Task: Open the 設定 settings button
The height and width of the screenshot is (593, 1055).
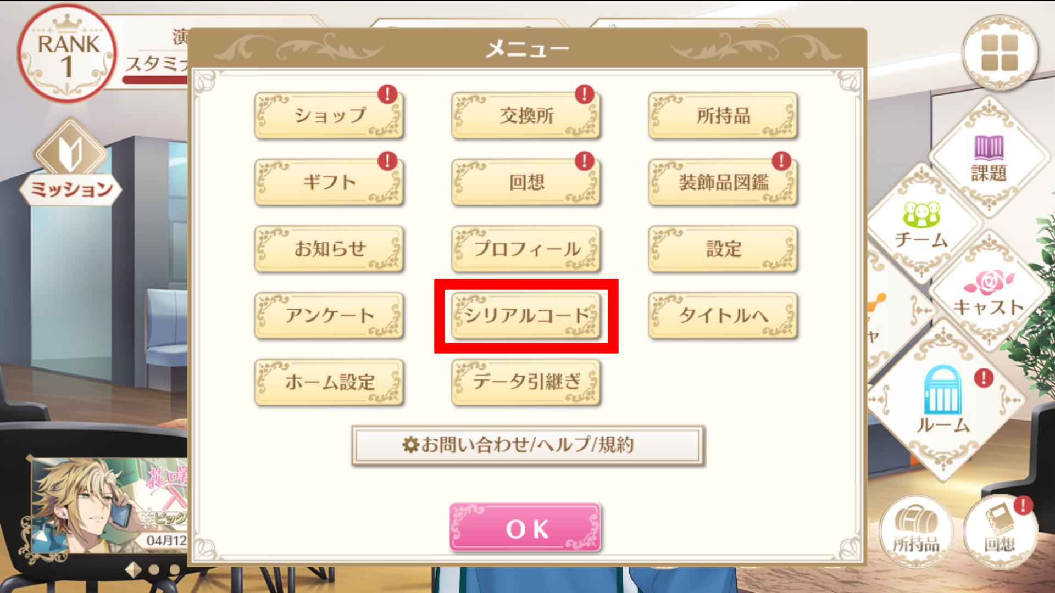Action: tap(723, 249)
